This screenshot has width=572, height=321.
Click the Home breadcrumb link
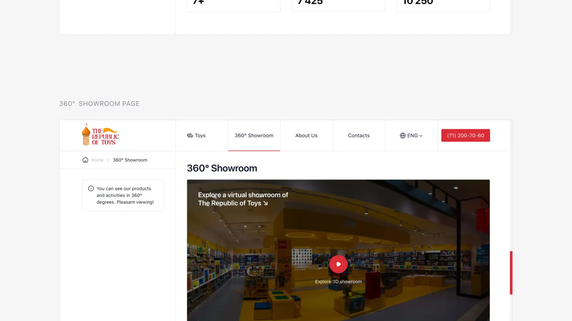click(x=97, y=160)
